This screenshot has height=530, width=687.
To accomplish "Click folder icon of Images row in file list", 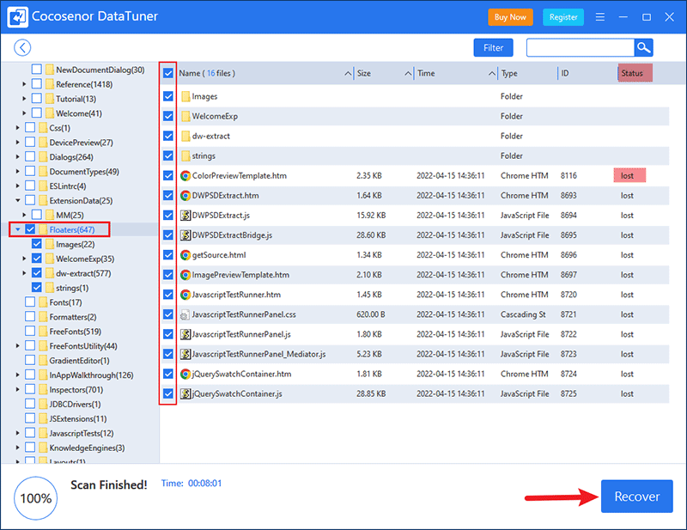I will (185, 96).
